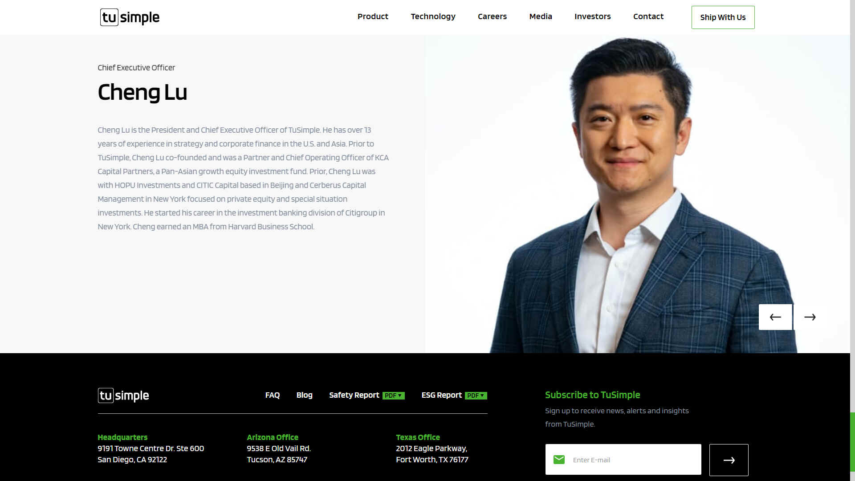Image resolution: width=855 pixels, height=481 pixels.
Task: Submit subscription with arrow button
Action: tap(729, 460)
